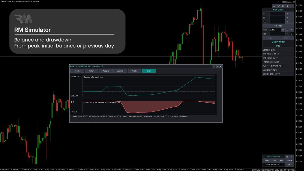Click the 'Net +144.10 (+1.44%)' footer text

(x=118, y=117)
